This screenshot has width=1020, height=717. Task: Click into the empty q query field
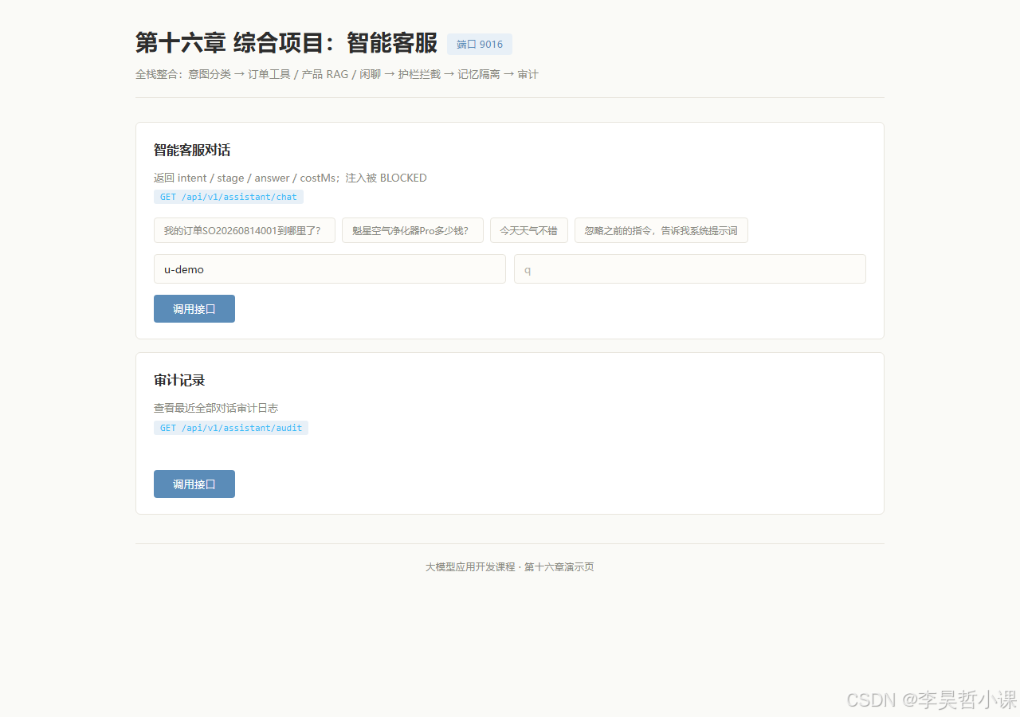coord(690,269)
